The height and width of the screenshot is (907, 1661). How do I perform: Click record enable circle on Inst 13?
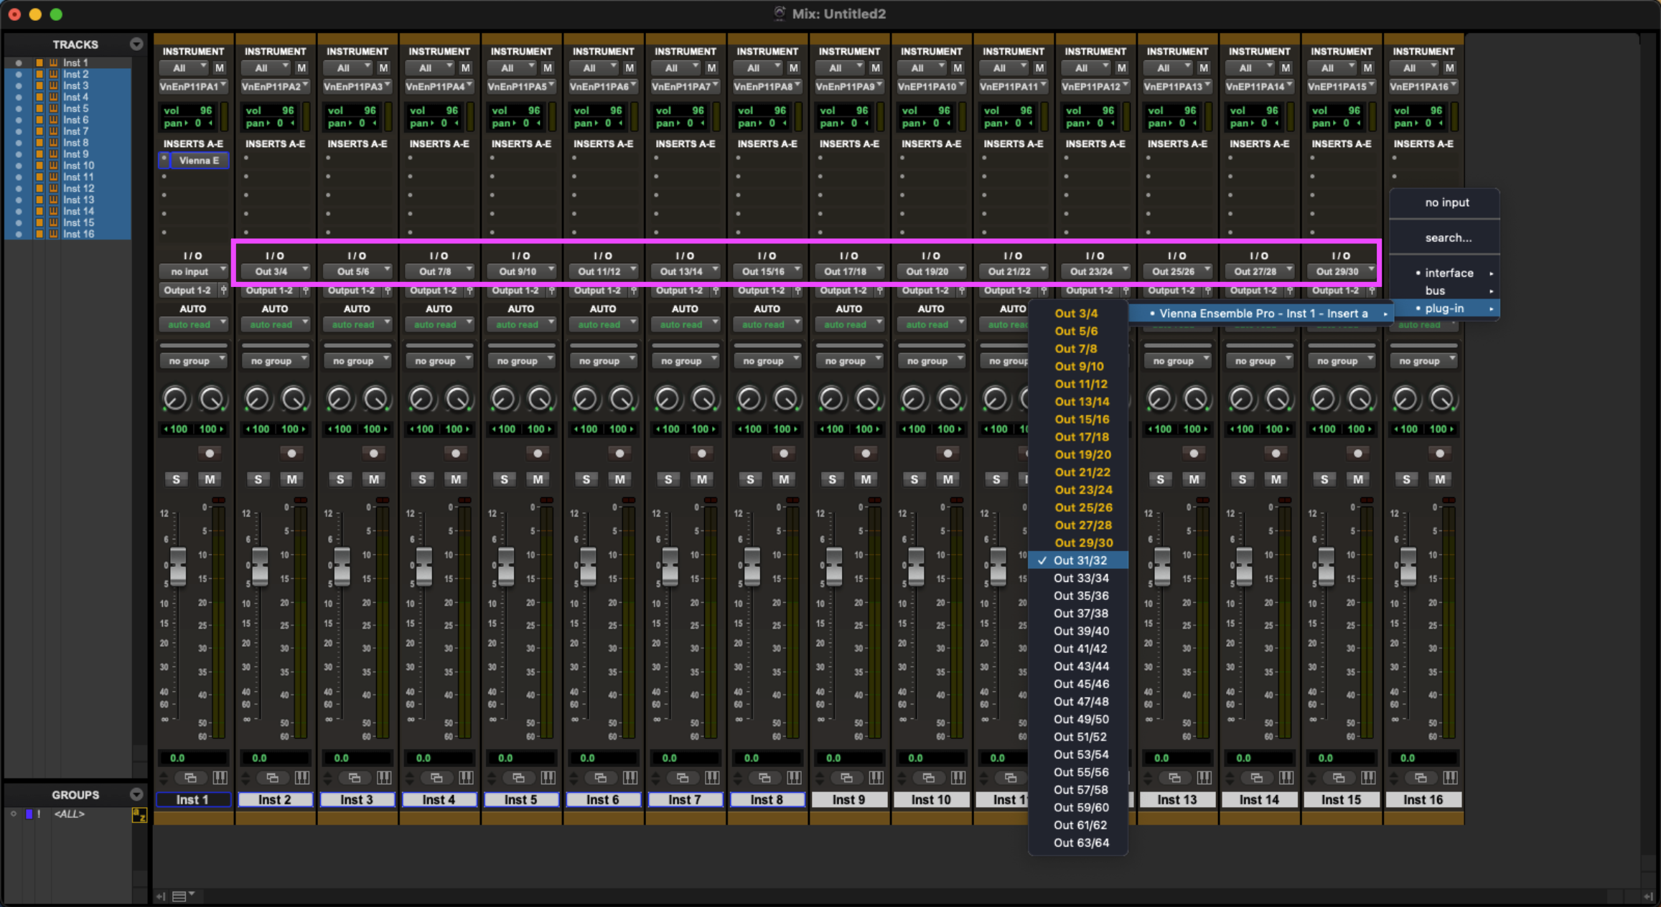[1194, 454]
